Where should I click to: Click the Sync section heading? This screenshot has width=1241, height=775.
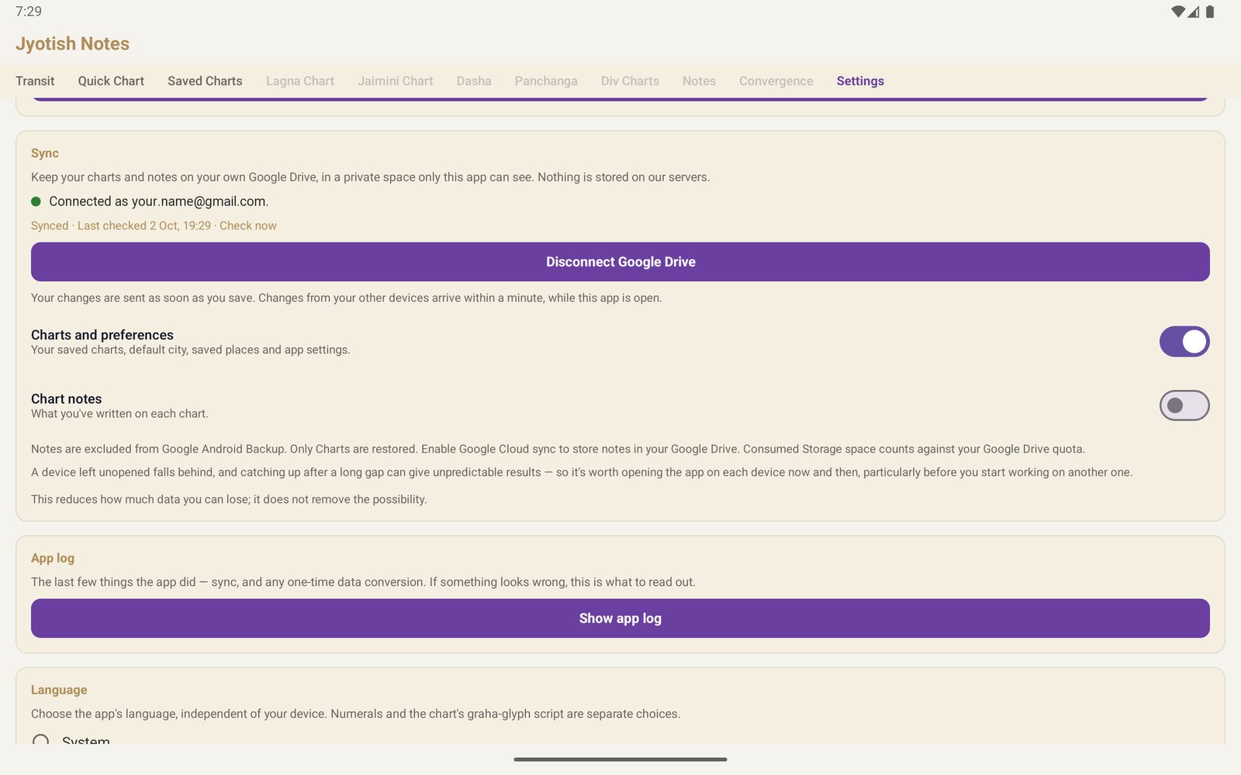pyautogui.click(x=45, y=153)
